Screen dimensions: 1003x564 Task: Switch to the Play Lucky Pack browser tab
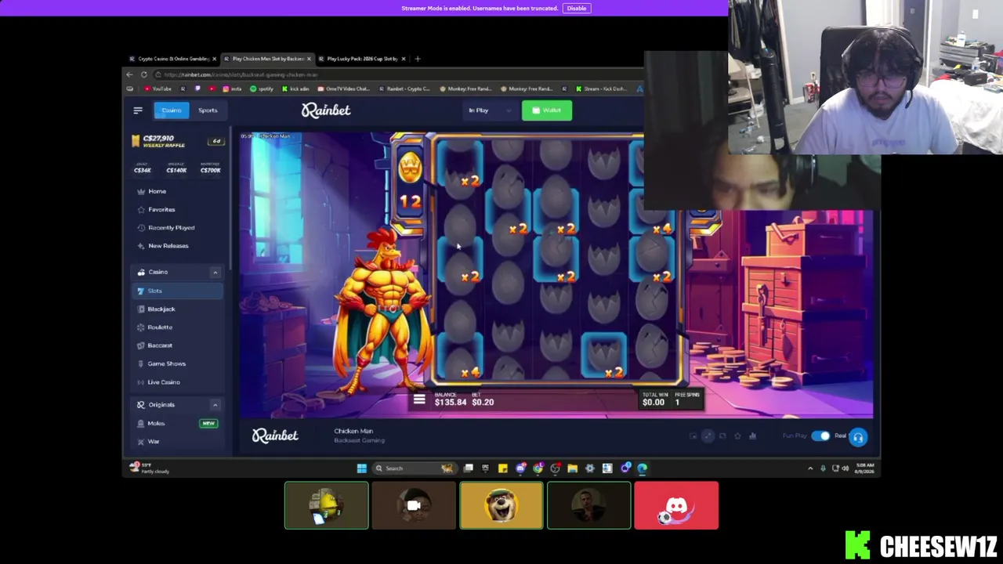[x=362, y=59]
